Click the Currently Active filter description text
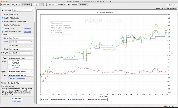 coord(17,92)
